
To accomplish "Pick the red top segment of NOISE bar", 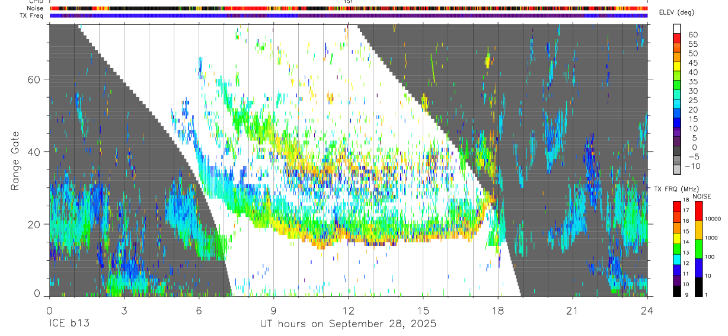I will pos(699,211).
